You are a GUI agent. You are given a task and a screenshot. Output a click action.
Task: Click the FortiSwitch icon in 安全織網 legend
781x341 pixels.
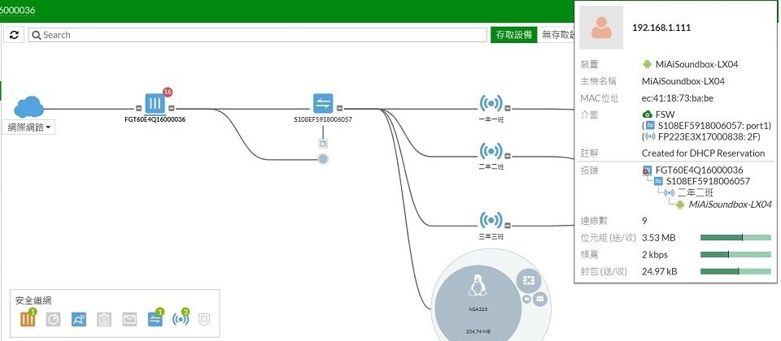155,319
